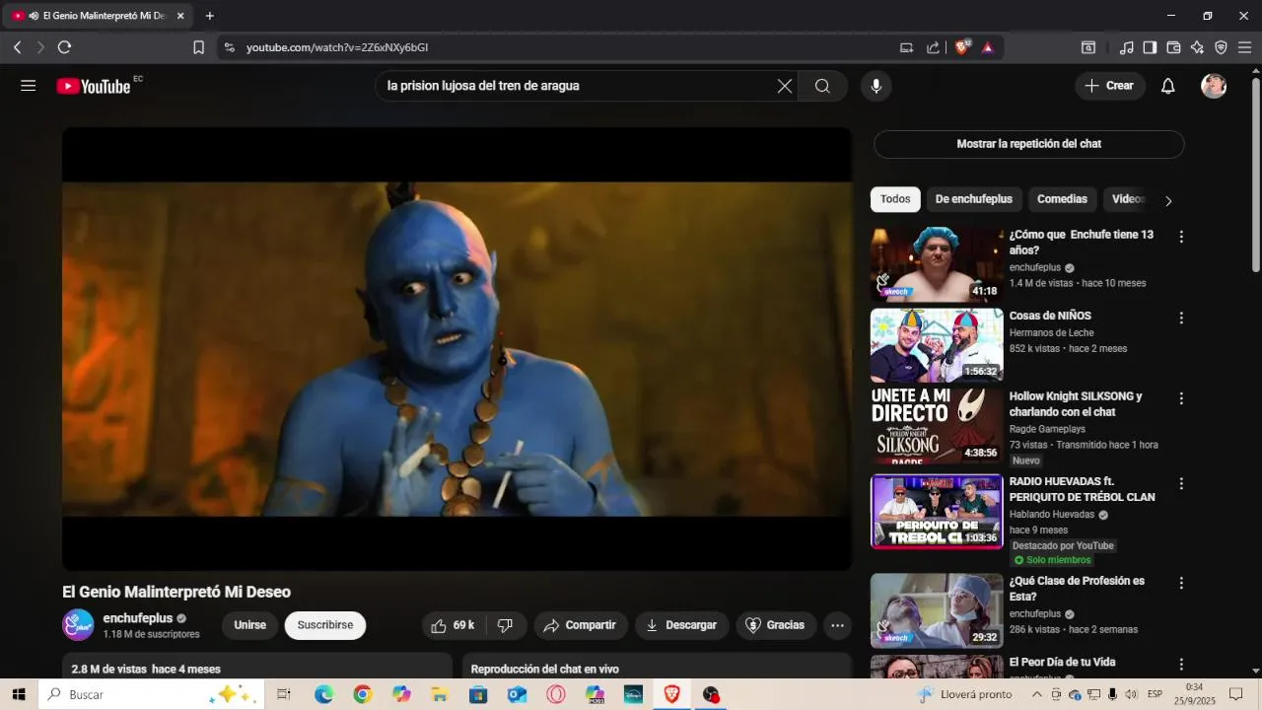Open the YouTube hamburger guide menu

(28, 86)
